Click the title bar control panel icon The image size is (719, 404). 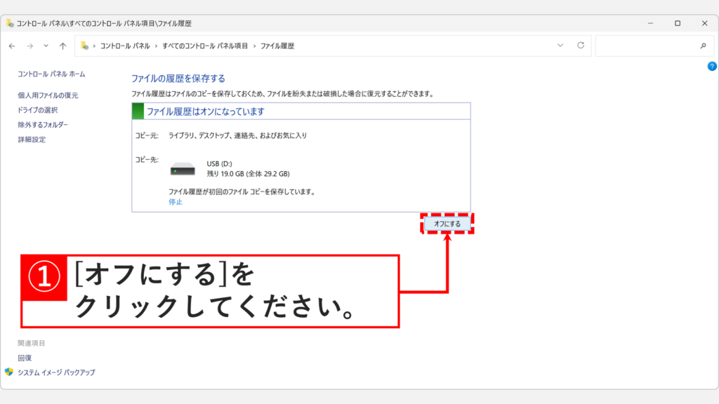click(x=10, y=23)
